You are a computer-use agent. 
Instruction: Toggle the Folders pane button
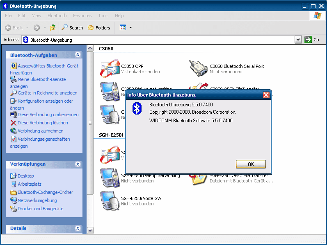[x=99, y=28]
